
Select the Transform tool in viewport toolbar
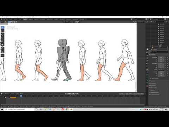point(2,44)
